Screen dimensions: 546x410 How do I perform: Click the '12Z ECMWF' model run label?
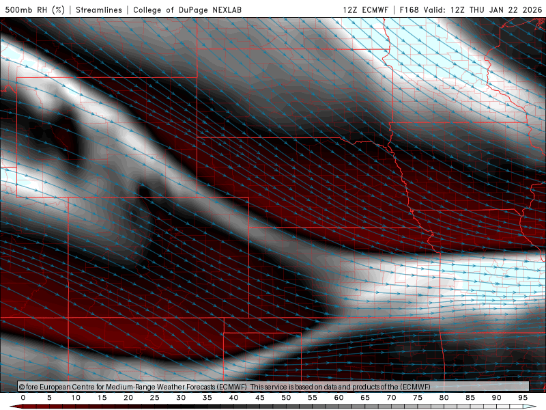[365, 10]
